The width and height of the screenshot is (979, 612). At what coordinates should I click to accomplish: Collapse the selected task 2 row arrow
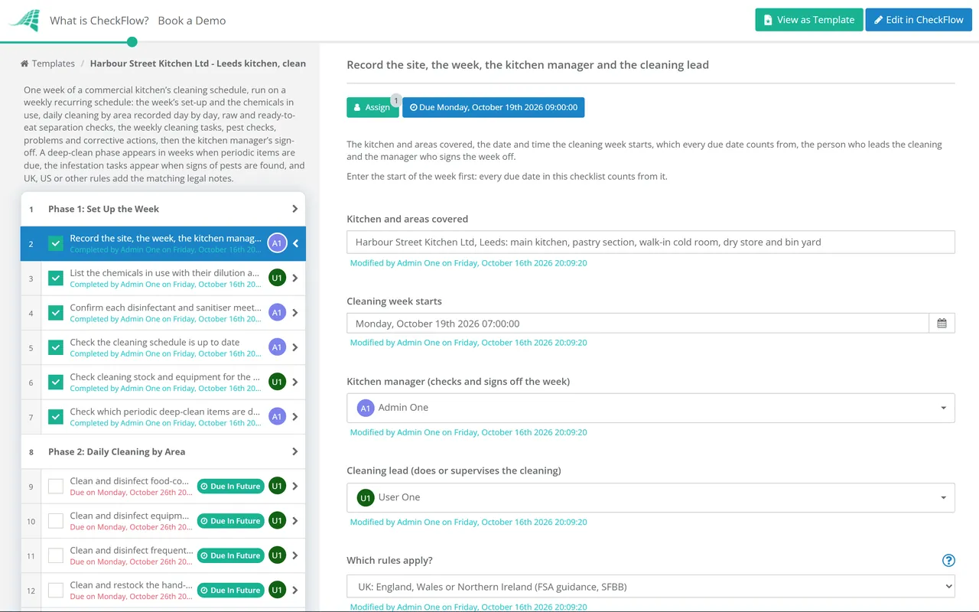[295, 243]
